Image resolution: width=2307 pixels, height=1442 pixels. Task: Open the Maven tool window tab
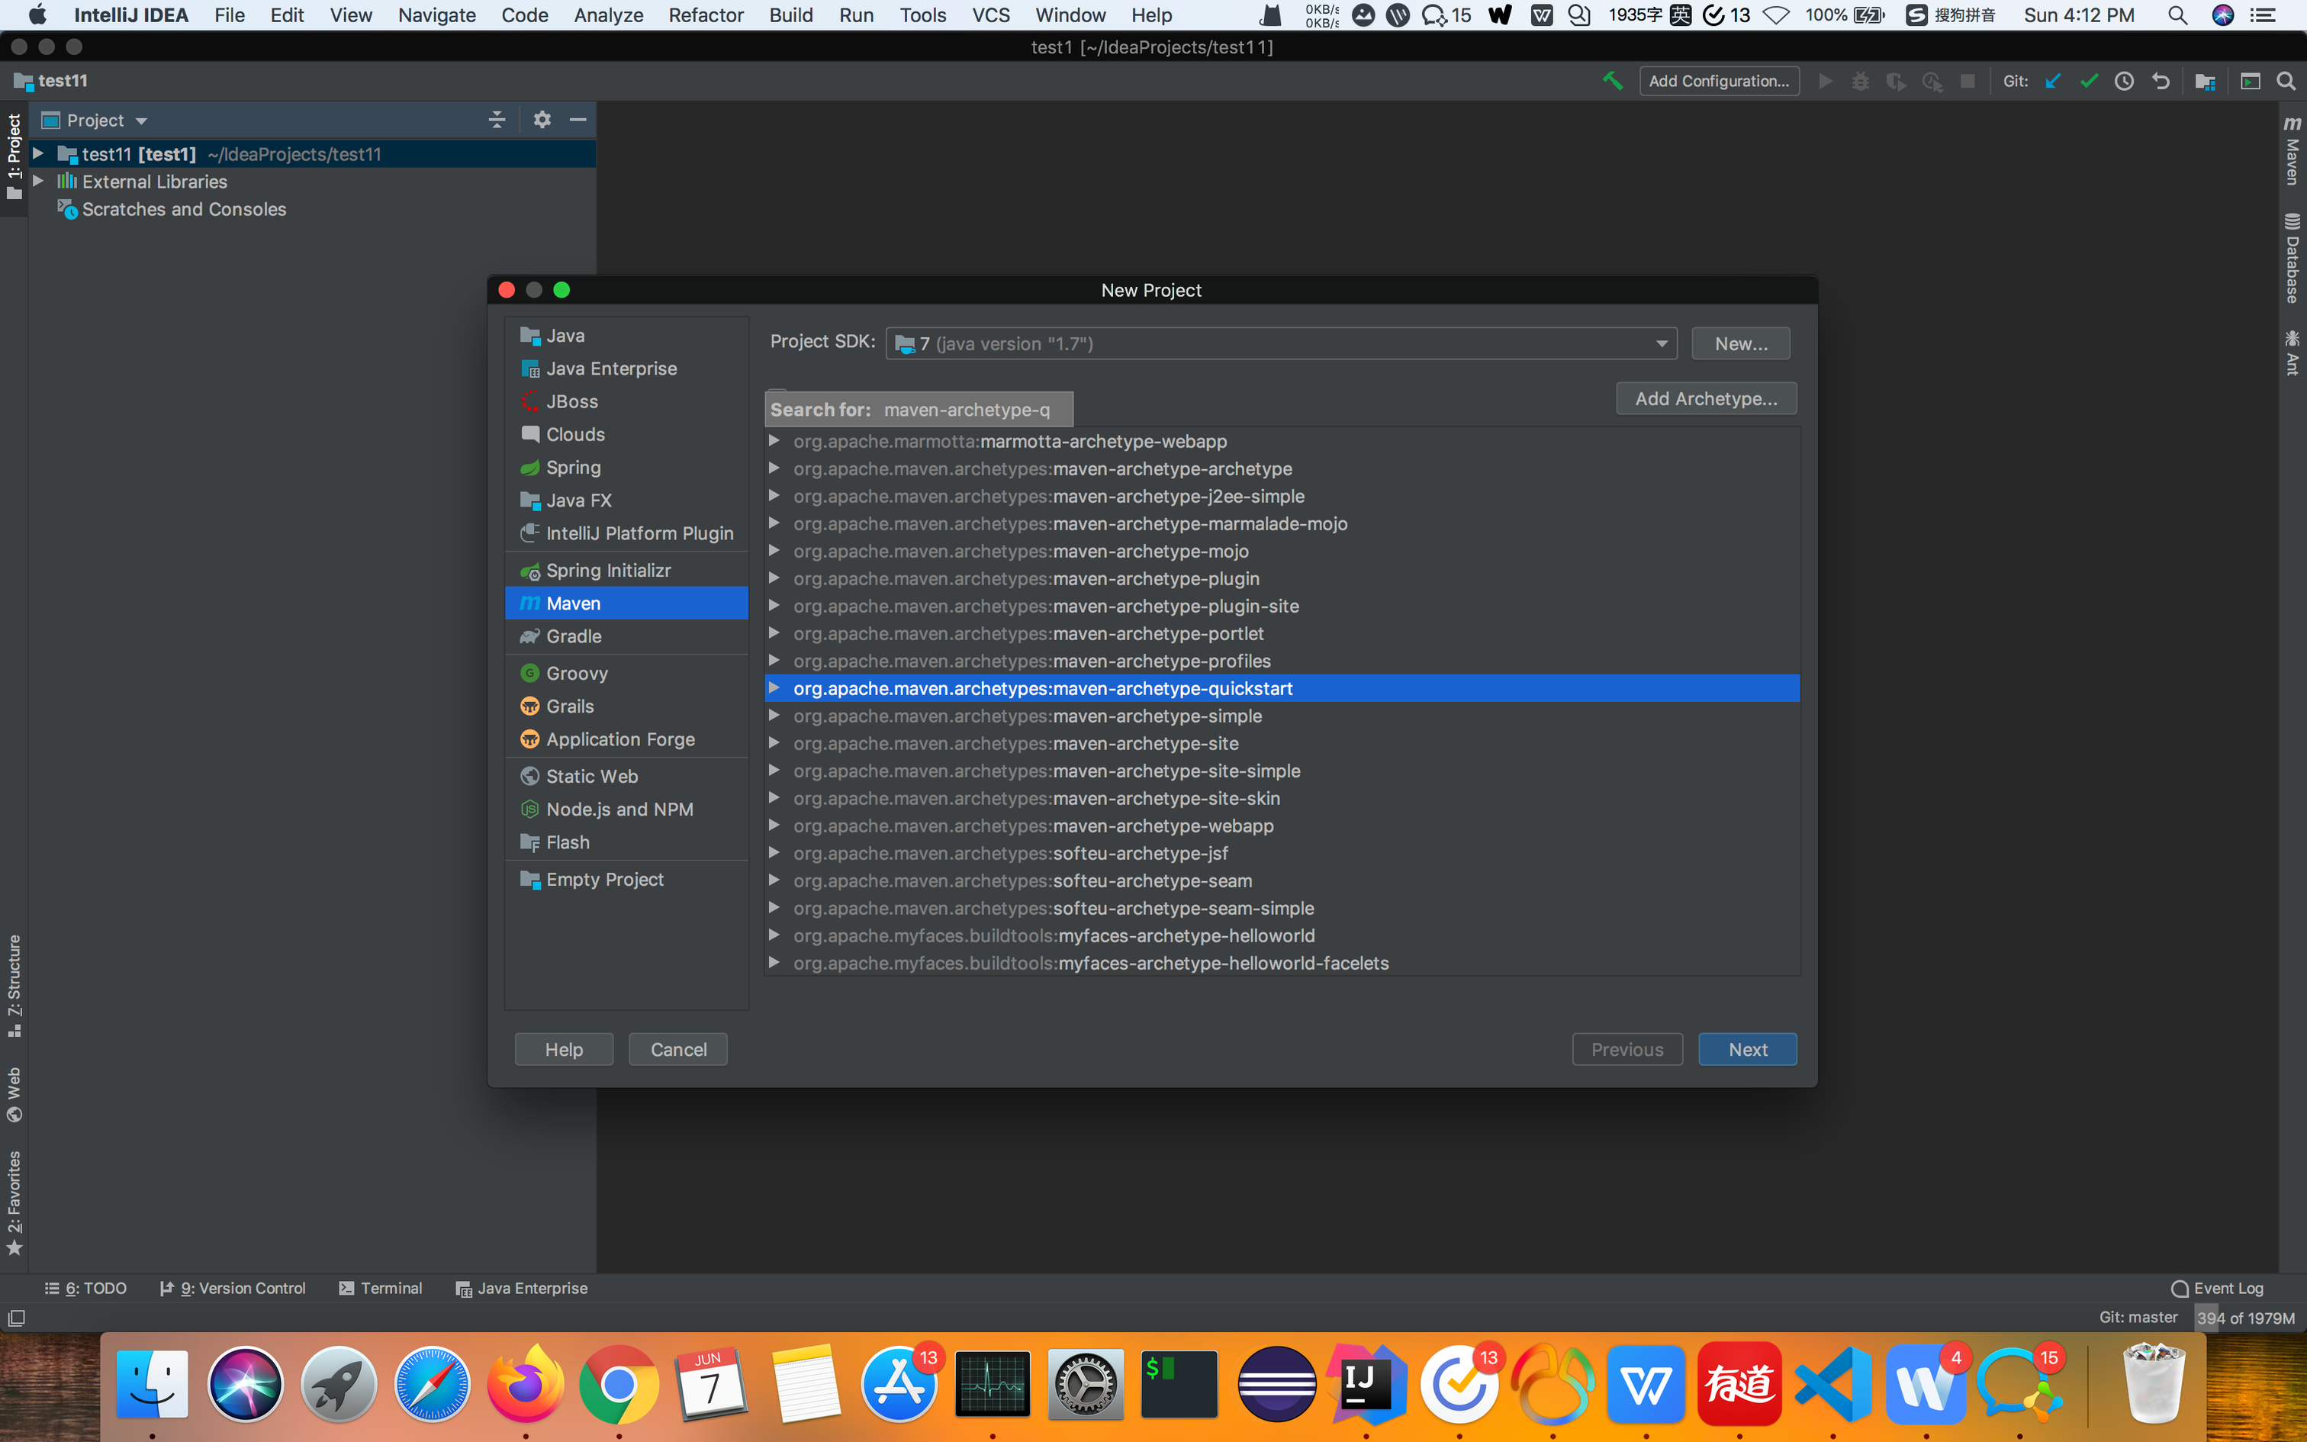click(x=2292, y=151)
